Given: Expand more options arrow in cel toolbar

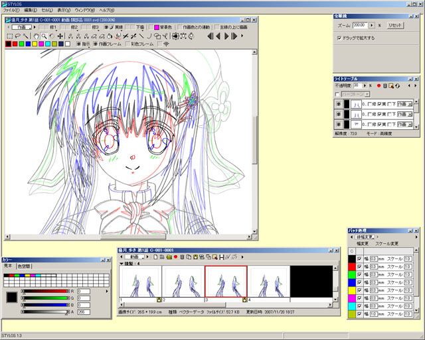Looking at the screenshot, I should coord(242,257).
